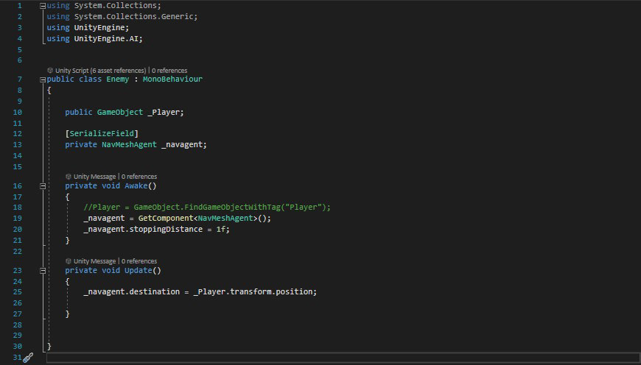Click 'NavMeshAgent' generic argument on line 19
Image resolution: width=641 pixels, height=365 pixels.
[x=225, y=218]
